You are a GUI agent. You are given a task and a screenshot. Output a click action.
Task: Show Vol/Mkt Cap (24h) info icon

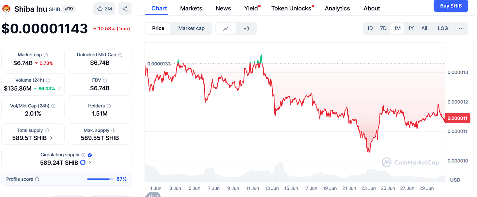[54, 106]
